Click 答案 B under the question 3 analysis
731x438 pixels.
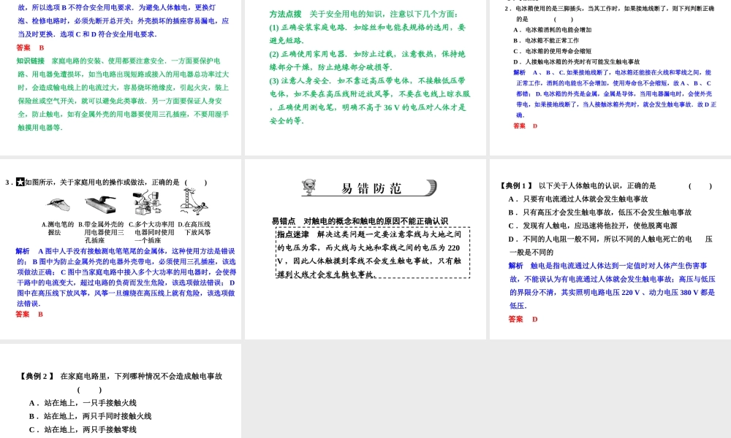pos(29,314)
